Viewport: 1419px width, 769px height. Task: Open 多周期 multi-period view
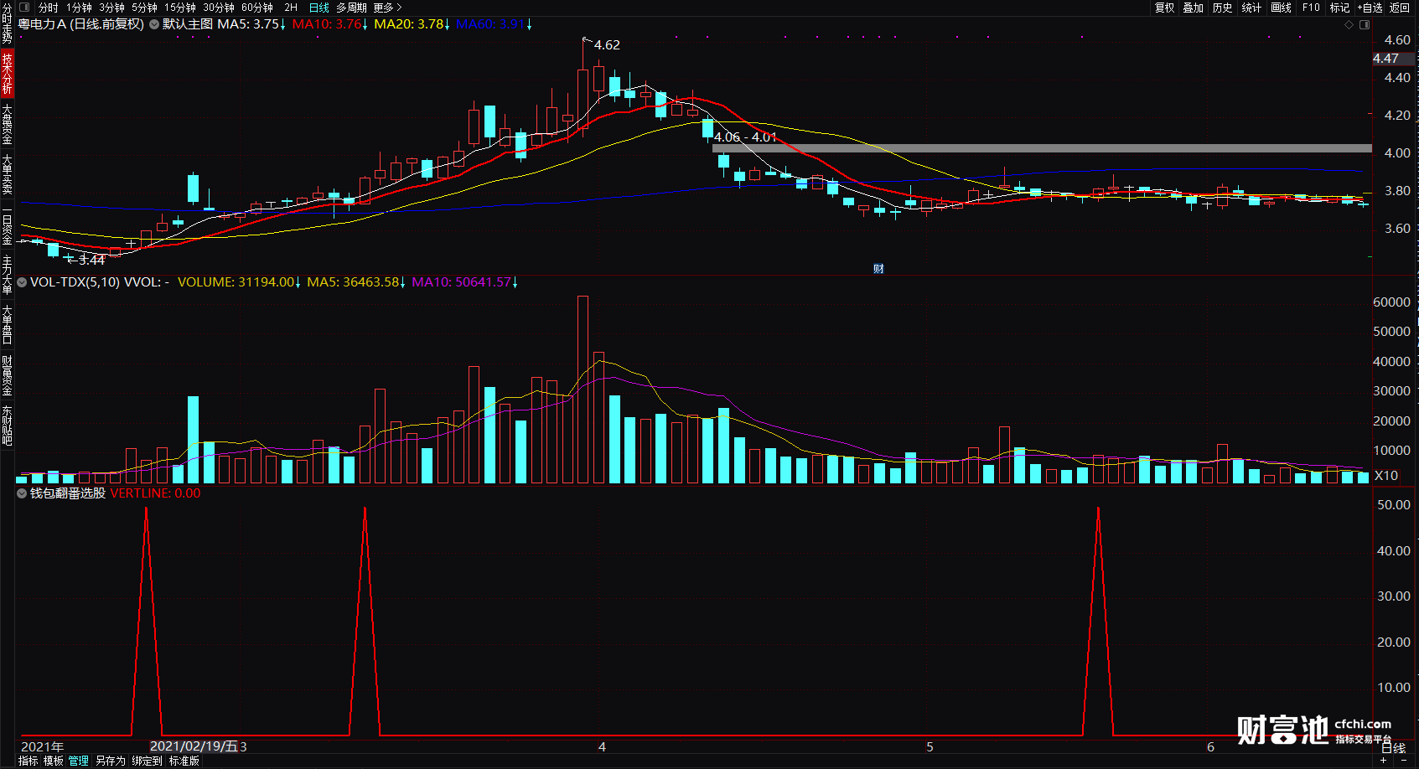point(351,8)
